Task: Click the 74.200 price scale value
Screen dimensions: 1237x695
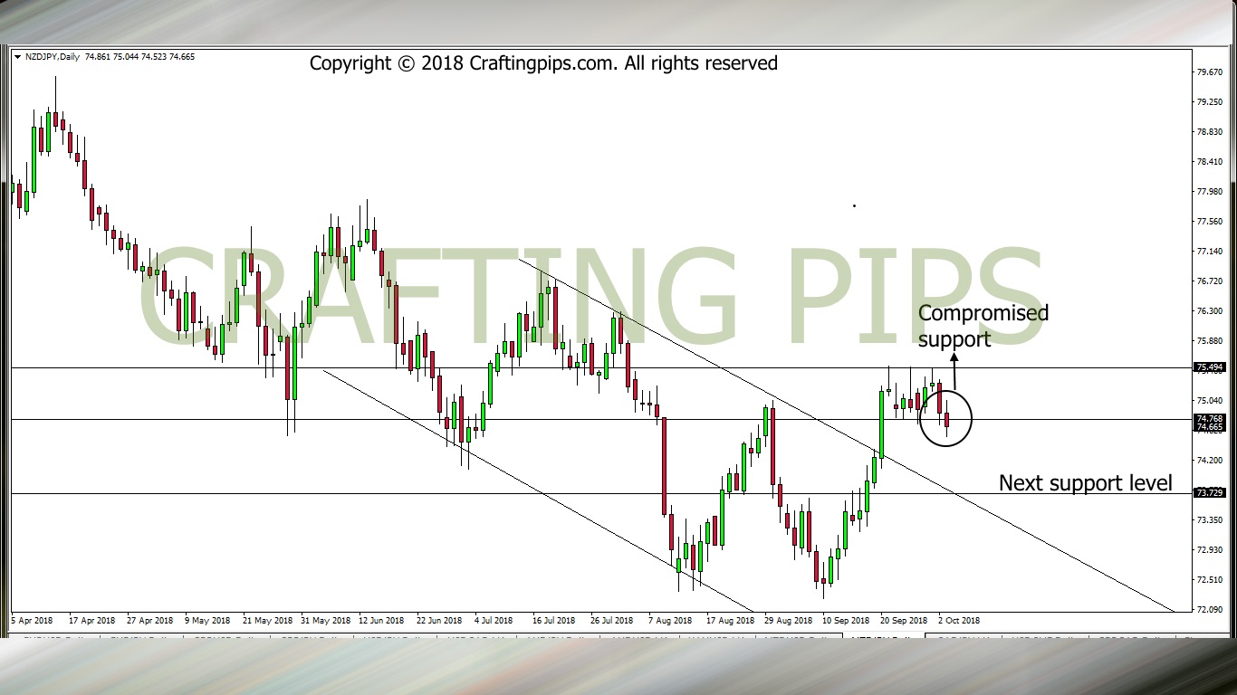Action: pos(1210,461)
